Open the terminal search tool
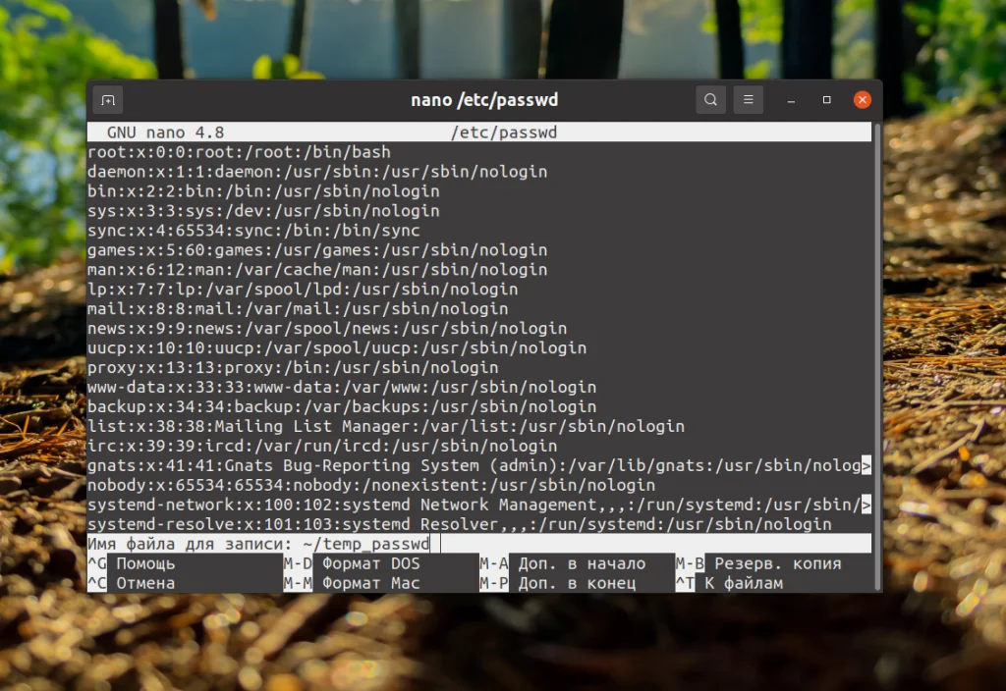This screenshot has width=1006, height=691. pos(710,99)
